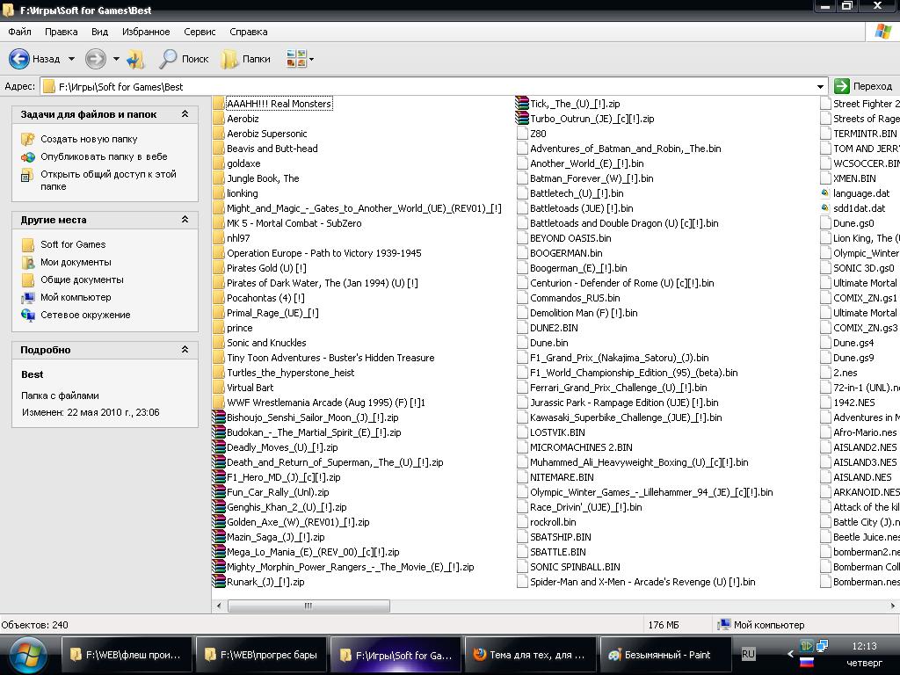The width and height of the screenshot is (900, 675).
Task: Open the Файл menu
Action: [19, 32]
